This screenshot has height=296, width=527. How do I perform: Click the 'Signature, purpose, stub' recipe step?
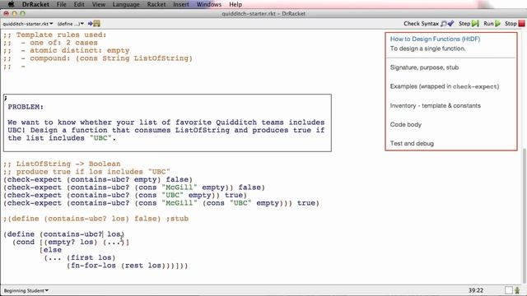pyautogui.click(x=424, y=67)
